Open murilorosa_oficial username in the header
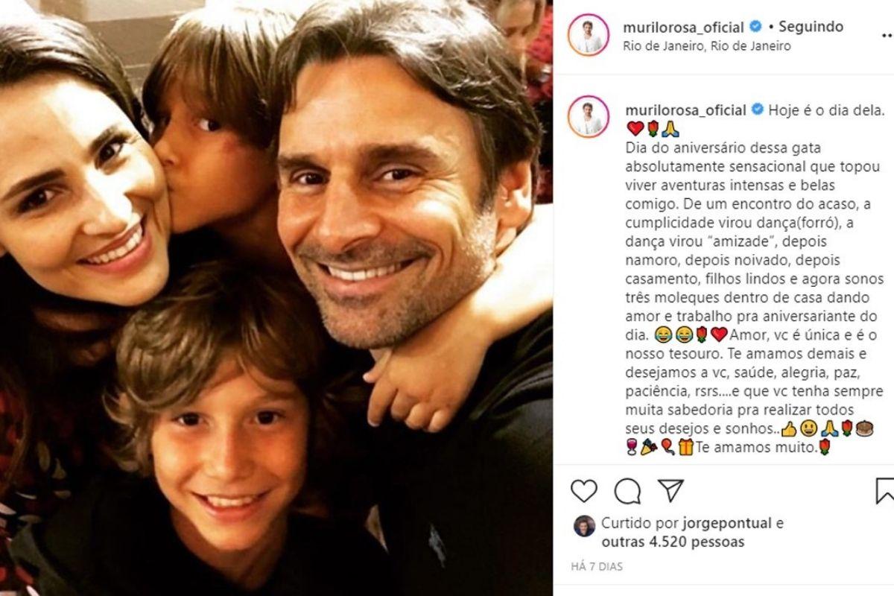The image size is (894, 596). point(683,28)
